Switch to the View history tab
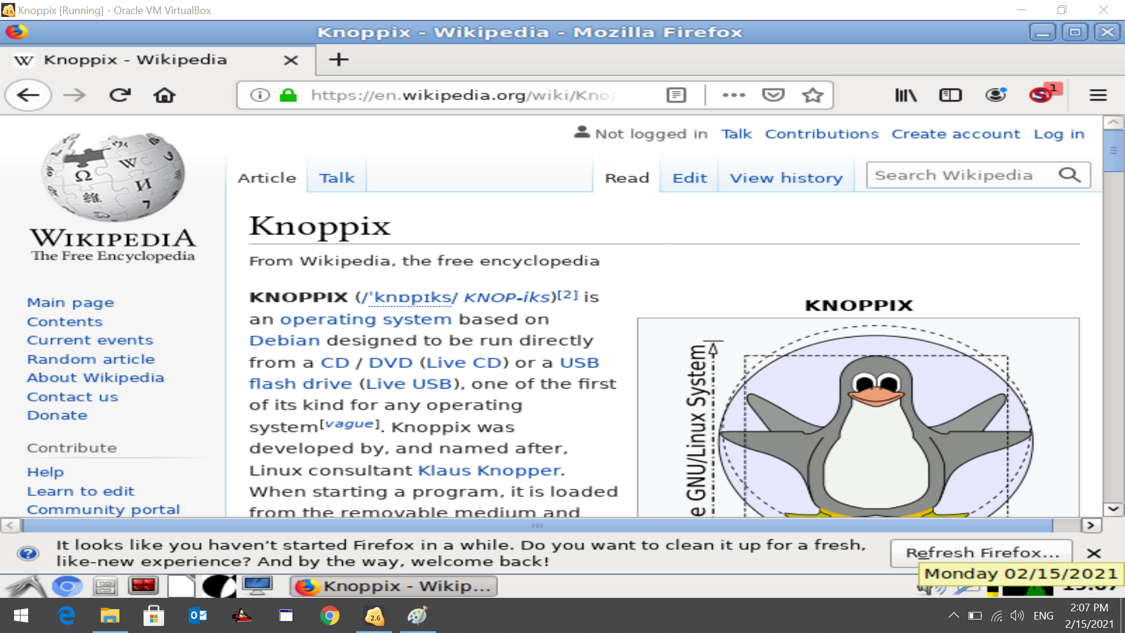The image size is (1125, 633). click(786, 178)
